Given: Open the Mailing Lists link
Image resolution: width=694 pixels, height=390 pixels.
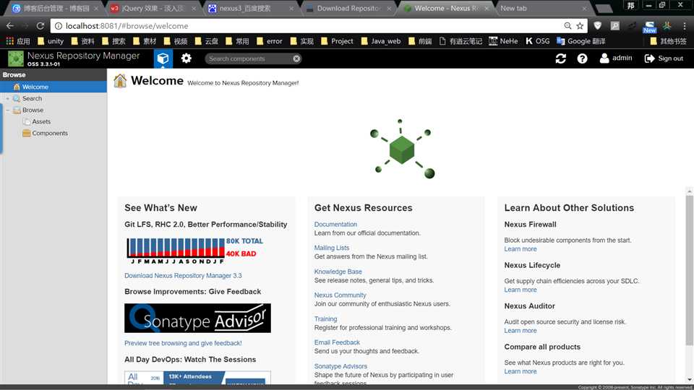Looking at the screenshot, I should (332, 248).
